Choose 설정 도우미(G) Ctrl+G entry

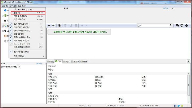coord(27,20)
